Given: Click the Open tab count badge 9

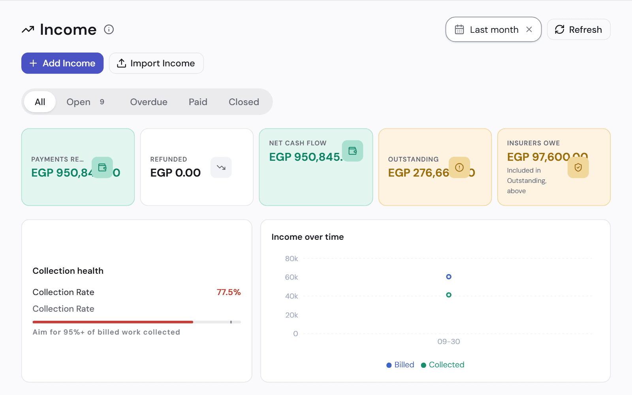Looking at the screenshot, I should click(102, 102).
